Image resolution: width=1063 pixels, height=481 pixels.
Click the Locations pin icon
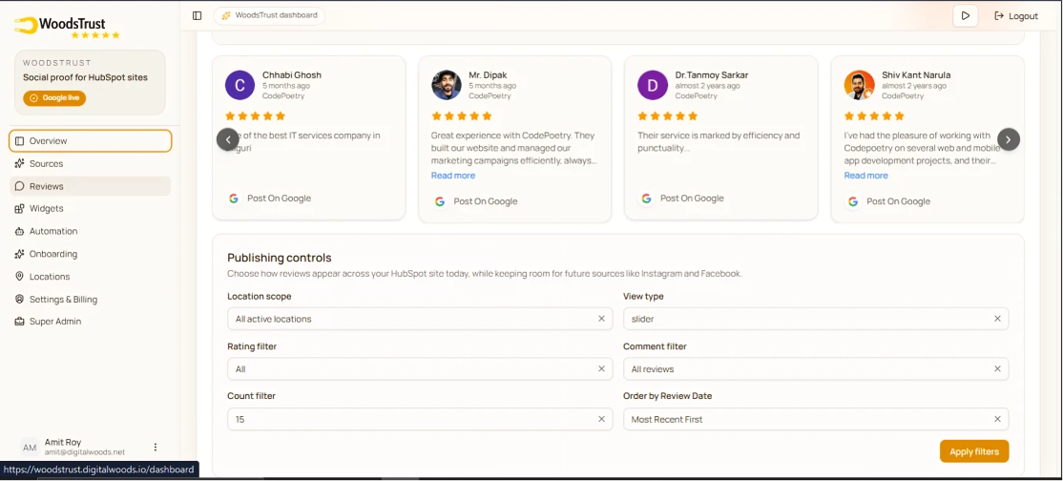19,276
